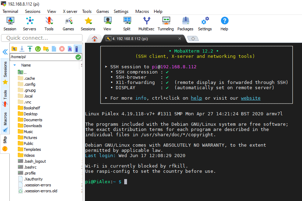The height and width of the screenshot is (201, 302).
Task: Select the Pictures folder
Action: pos(27,138)
